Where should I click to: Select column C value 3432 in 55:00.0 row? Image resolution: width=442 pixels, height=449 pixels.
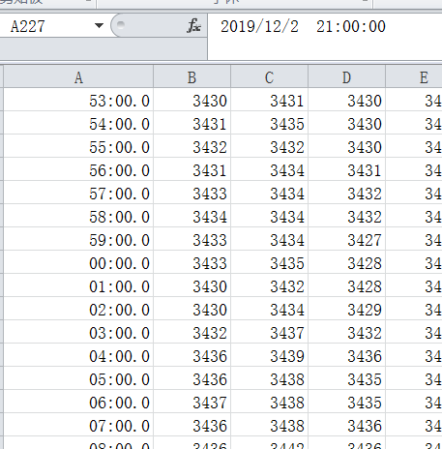pos(270,146)
